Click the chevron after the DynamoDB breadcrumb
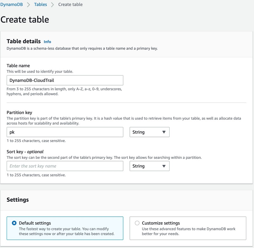The height and width of the screenshot is (248, 254). pos(29,5)
